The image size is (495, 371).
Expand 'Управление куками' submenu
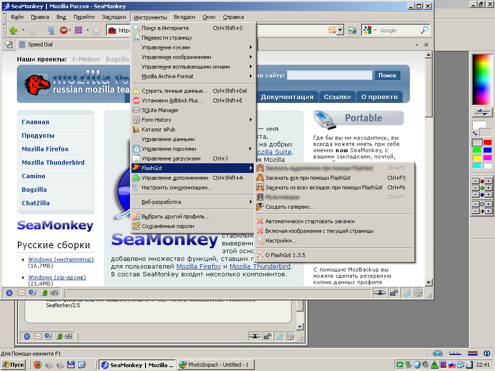pyautogui.click(x=192, y=47)
